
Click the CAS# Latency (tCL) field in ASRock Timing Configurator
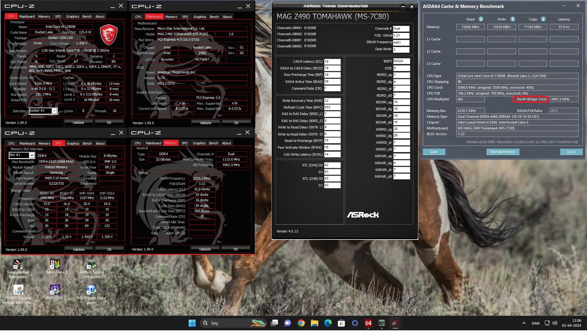tap(332, 61)
